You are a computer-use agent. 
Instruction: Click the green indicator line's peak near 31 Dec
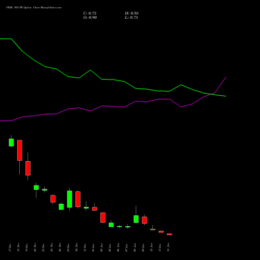[x=90, y=70]
